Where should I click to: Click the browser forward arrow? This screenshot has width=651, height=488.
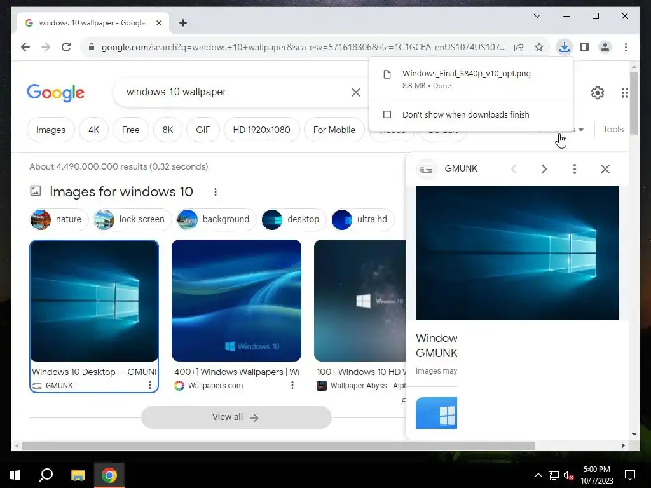pyautogui.click(x=46, y=47)
